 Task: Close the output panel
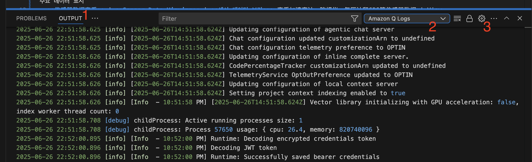(x=520, y=18)
